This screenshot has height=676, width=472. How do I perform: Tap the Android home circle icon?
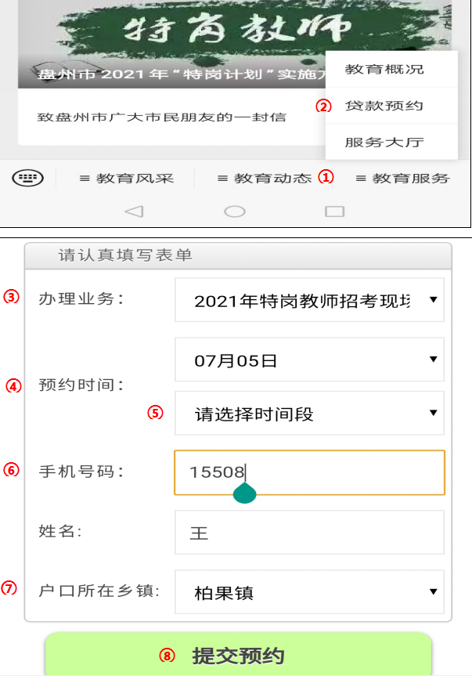pyautogui.click(x=235, y=211)
